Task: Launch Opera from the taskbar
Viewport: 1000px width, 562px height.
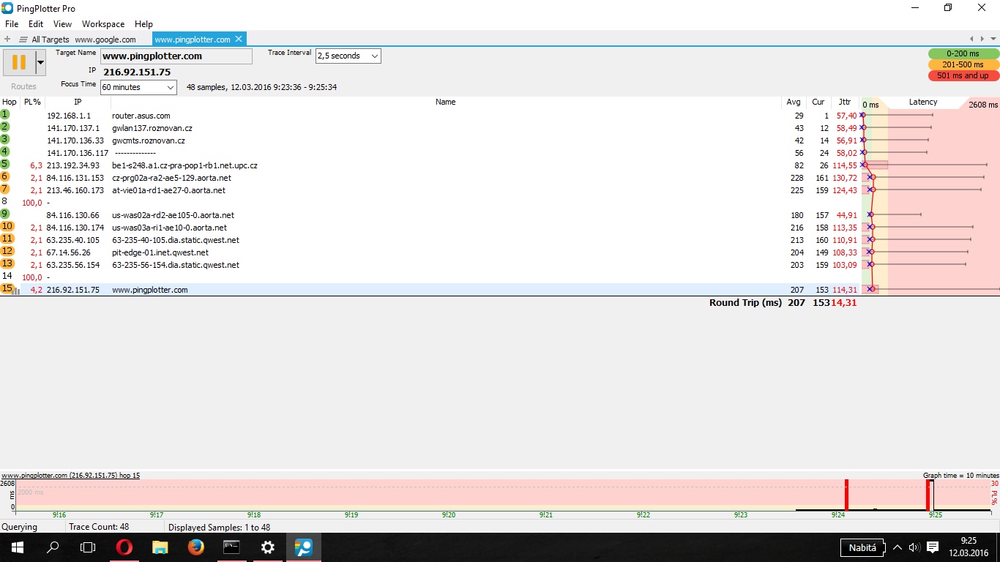Action: (124, 547)
